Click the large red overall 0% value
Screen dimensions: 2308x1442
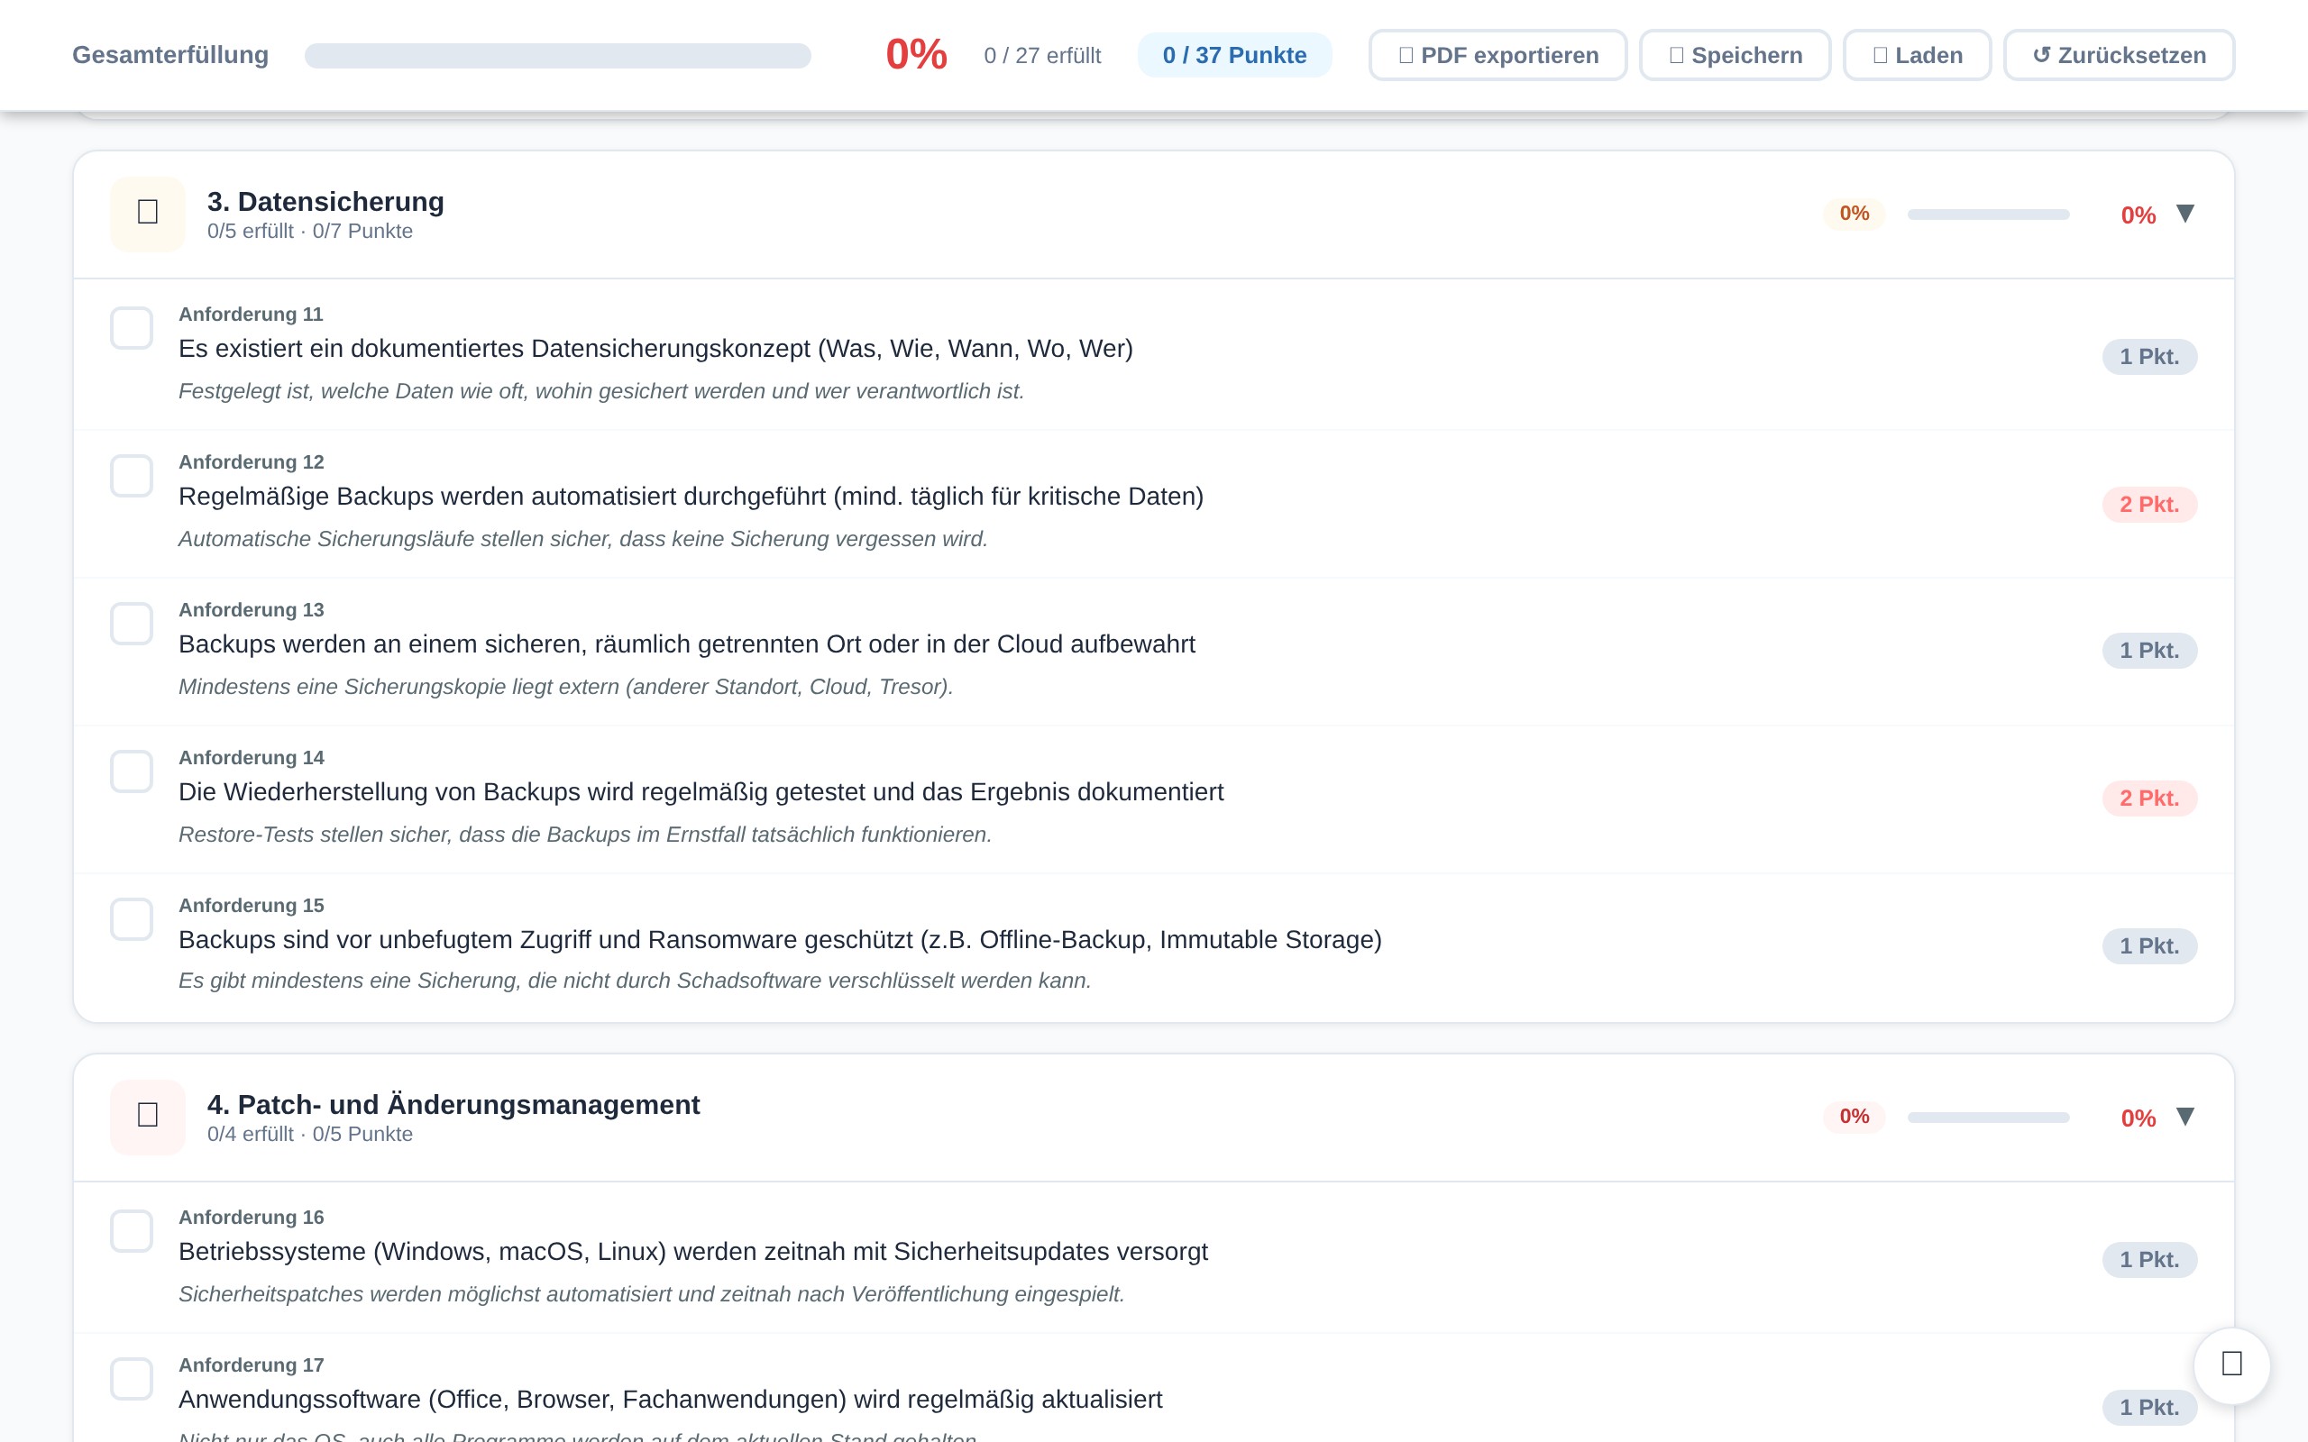pyautogui.click(x=916, y=54)
